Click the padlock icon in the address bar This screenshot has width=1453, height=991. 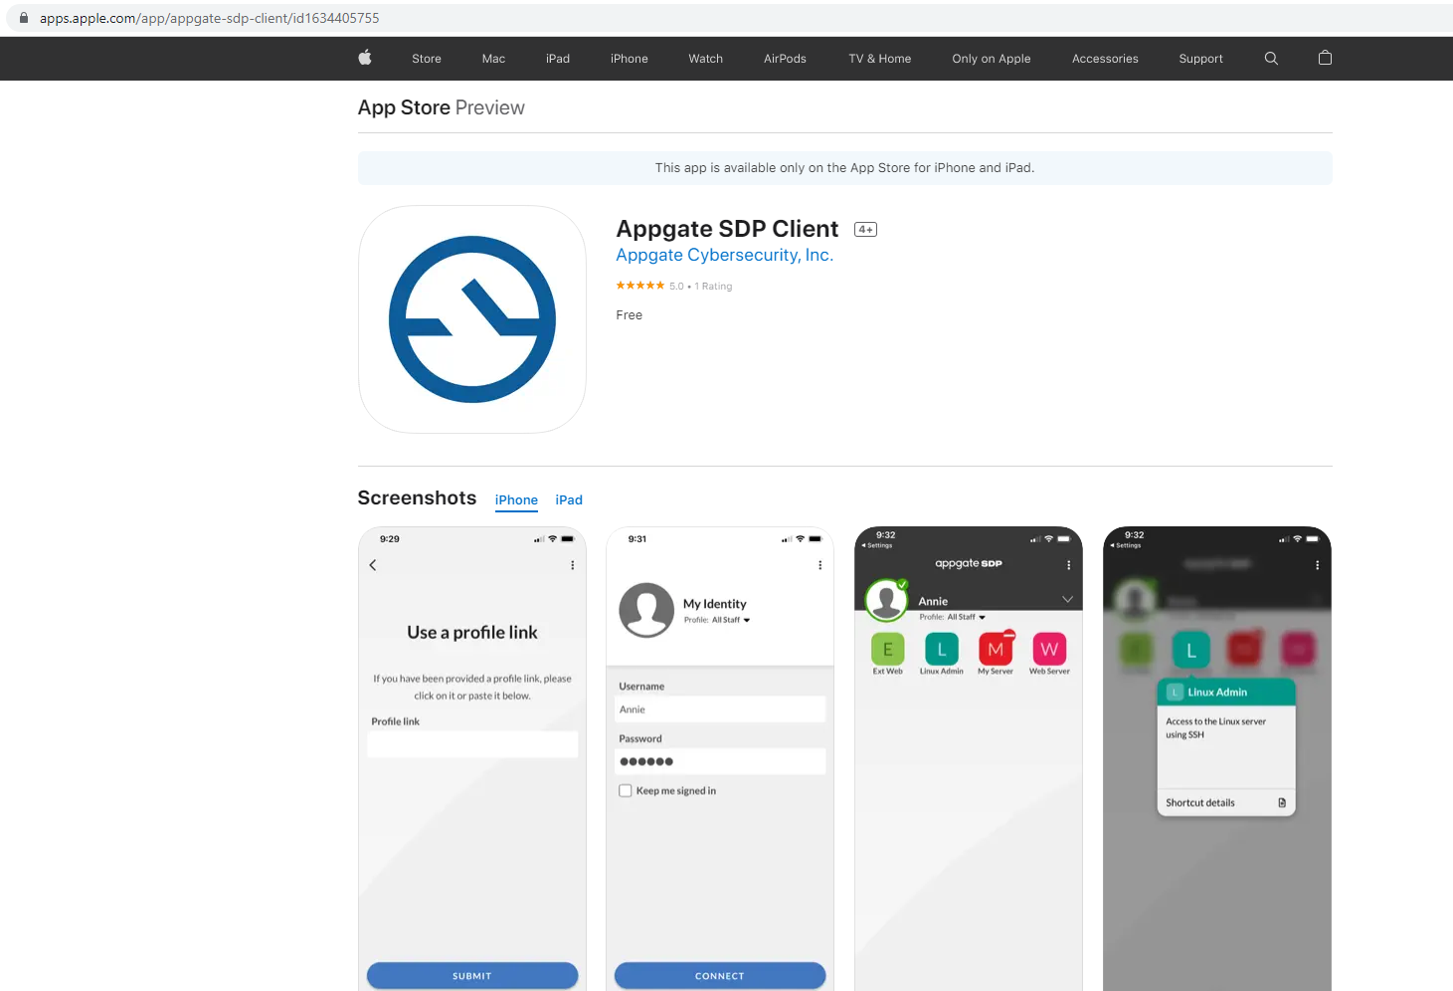(x=23, y=17)
